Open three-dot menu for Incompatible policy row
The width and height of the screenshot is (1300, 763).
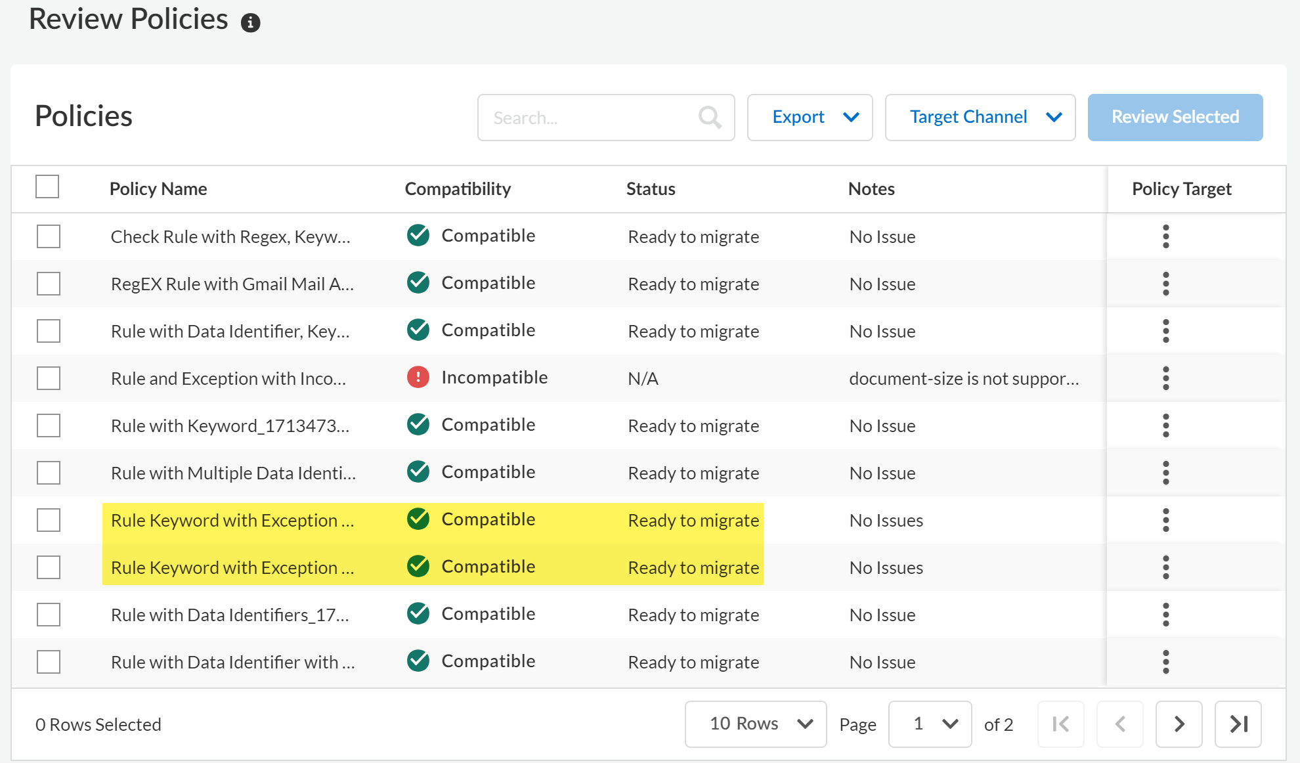tap(1165, 378)
